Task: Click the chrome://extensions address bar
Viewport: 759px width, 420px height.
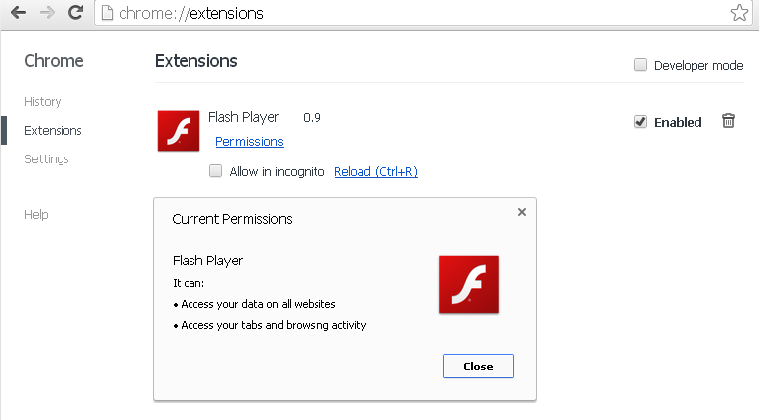Action: (x=412, y=13)
